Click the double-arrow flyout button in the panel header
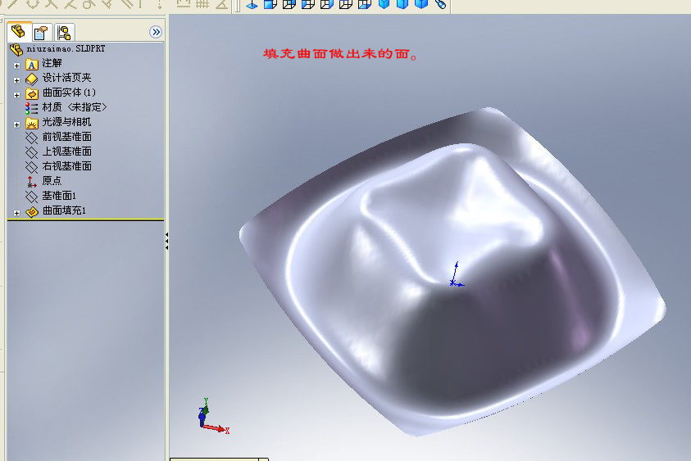 pos(156,32)
